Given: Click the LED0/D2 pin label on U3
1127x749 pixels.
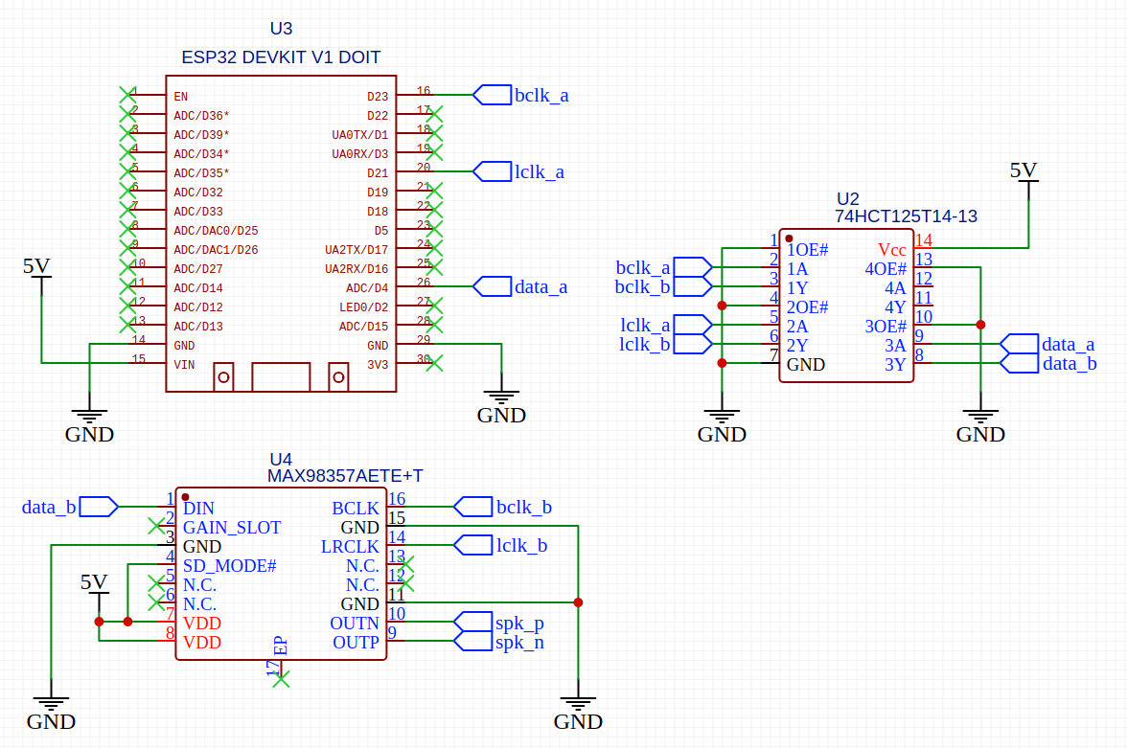Looking at the screenshot, I should tap(364, 307).
